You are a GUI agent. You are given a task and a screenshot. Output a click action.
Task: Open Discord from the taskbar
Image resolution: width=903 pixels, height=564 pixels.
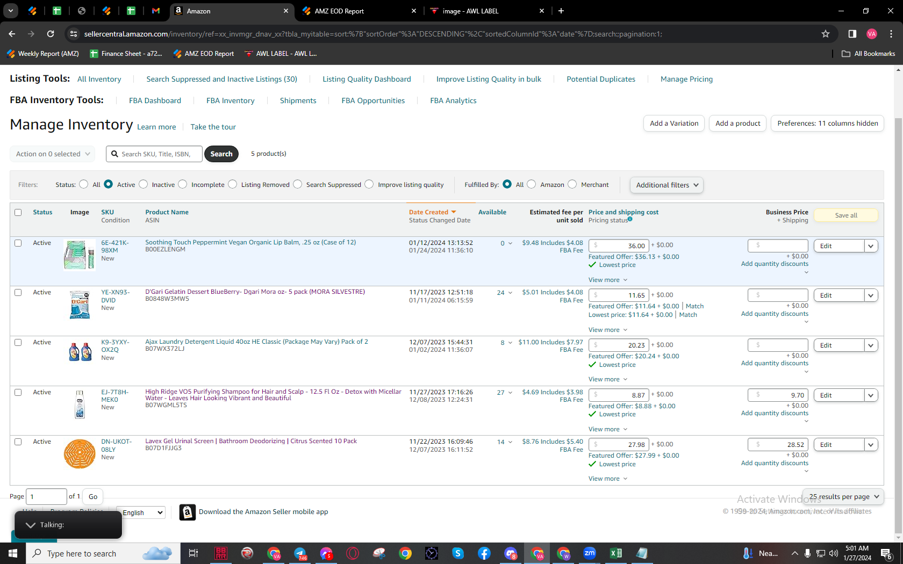[511, 553]
